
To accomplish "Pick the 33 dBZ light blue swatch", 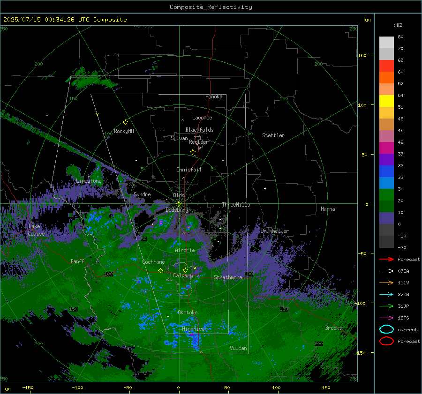I will [386, 183].
